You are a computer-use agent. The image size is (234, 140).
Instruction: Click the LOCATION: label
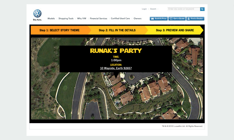[116, 65]
